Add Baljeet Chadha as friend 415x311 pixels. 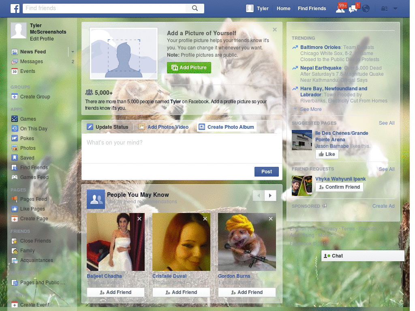[116, 292]
